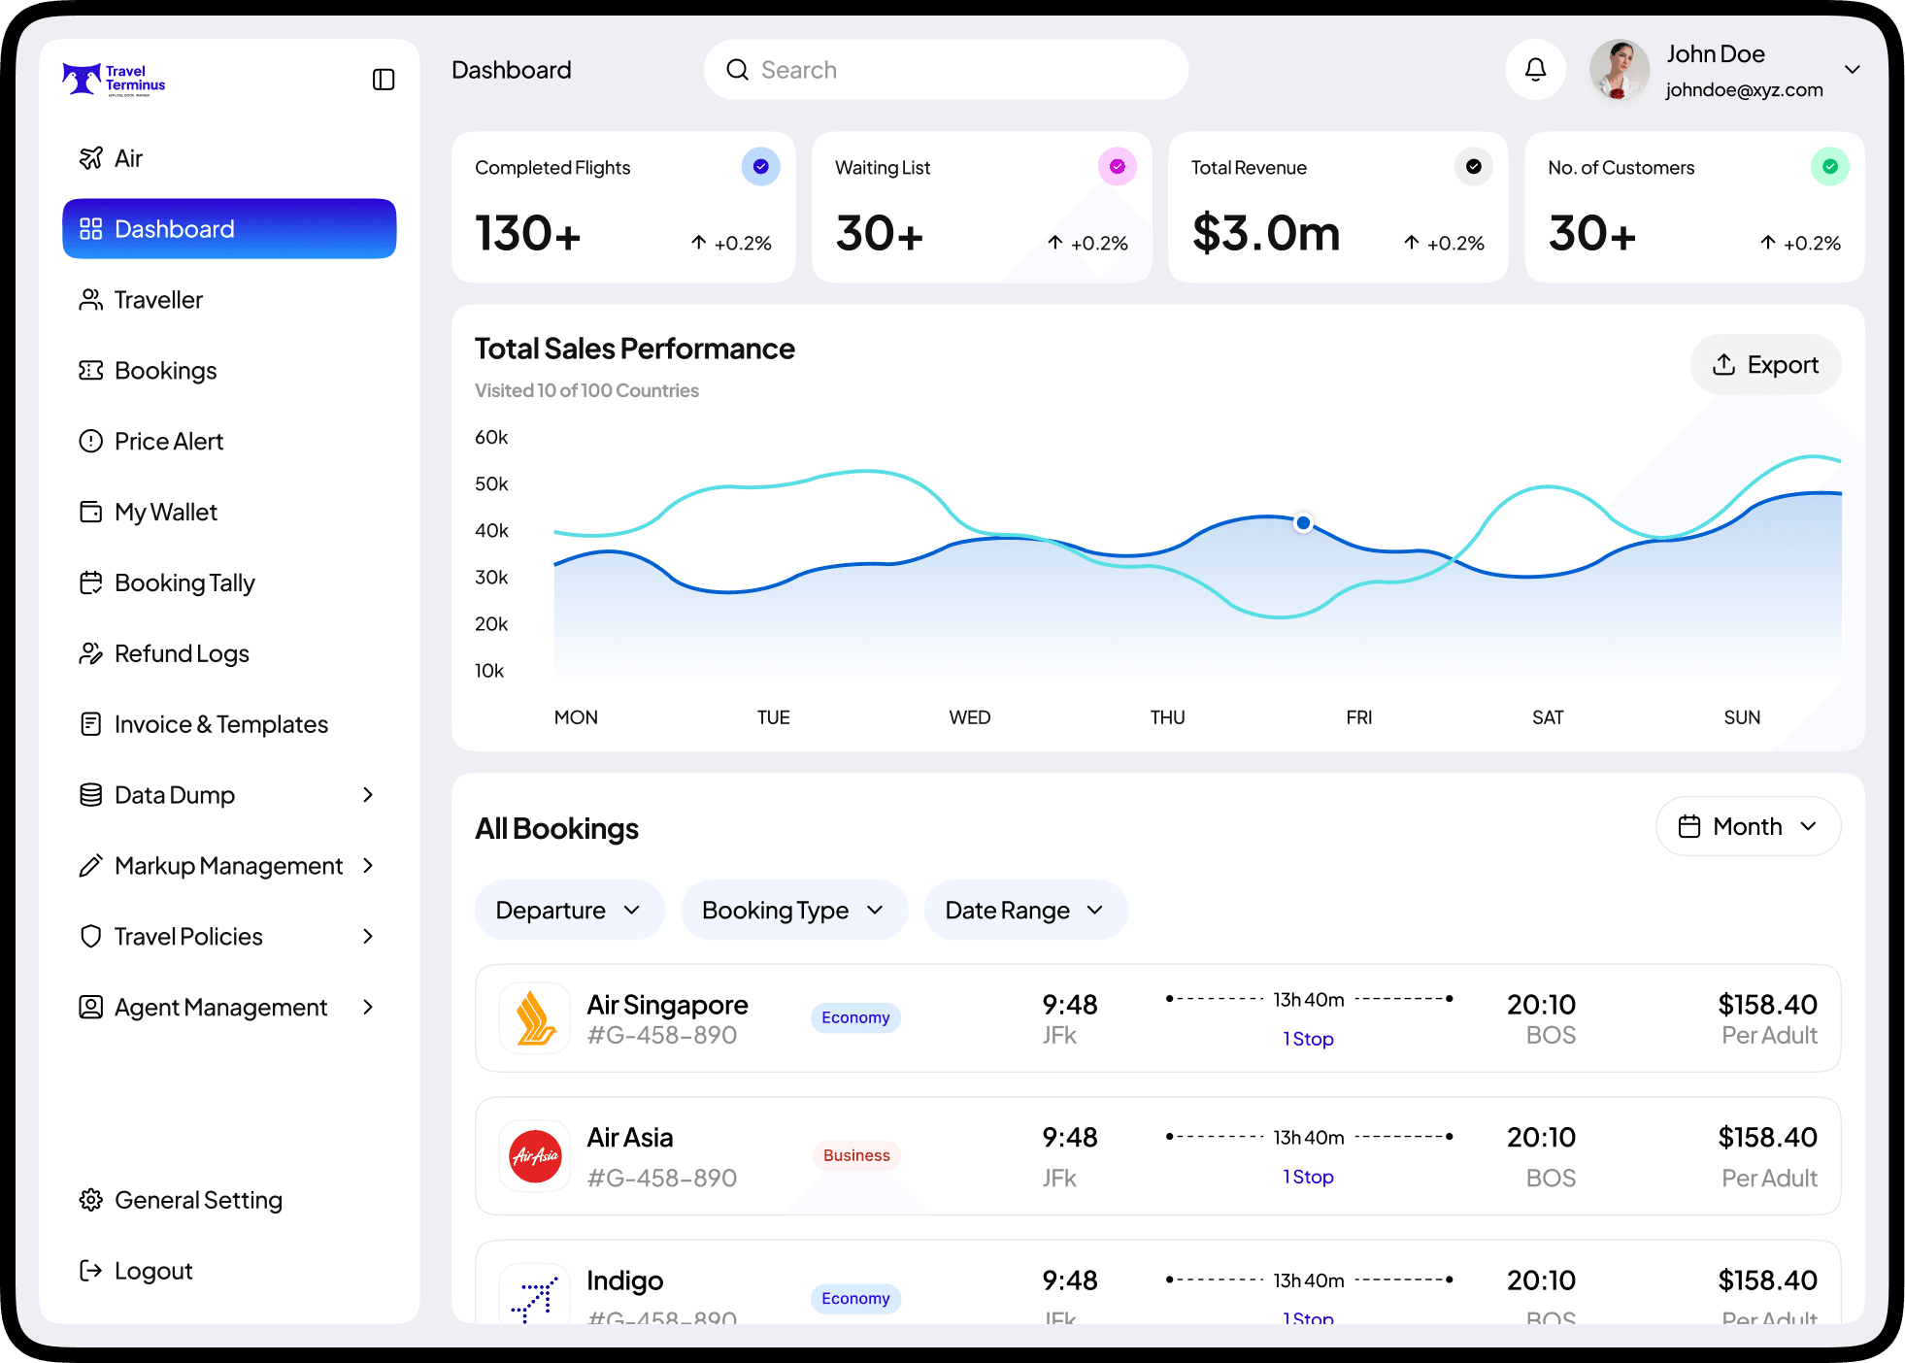Focus the Search input field

(947, 70)
